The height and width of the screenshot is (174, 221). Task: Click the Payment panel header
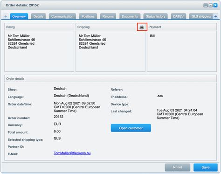(182, 27)
